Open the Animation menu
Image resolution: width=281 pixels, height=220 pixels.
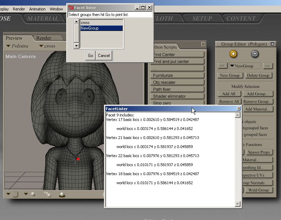(37, 9)
